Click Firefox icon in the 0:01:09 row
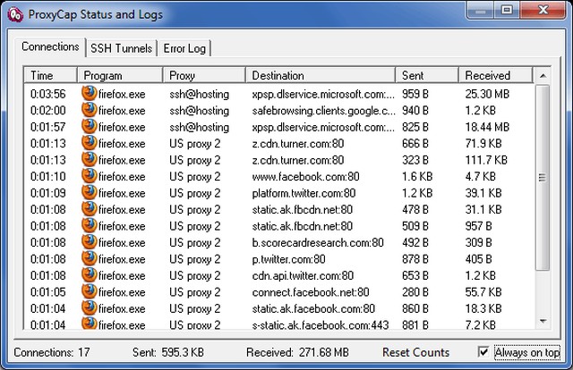The width and height of the screenshot is (573, 370). coord(90,192)
